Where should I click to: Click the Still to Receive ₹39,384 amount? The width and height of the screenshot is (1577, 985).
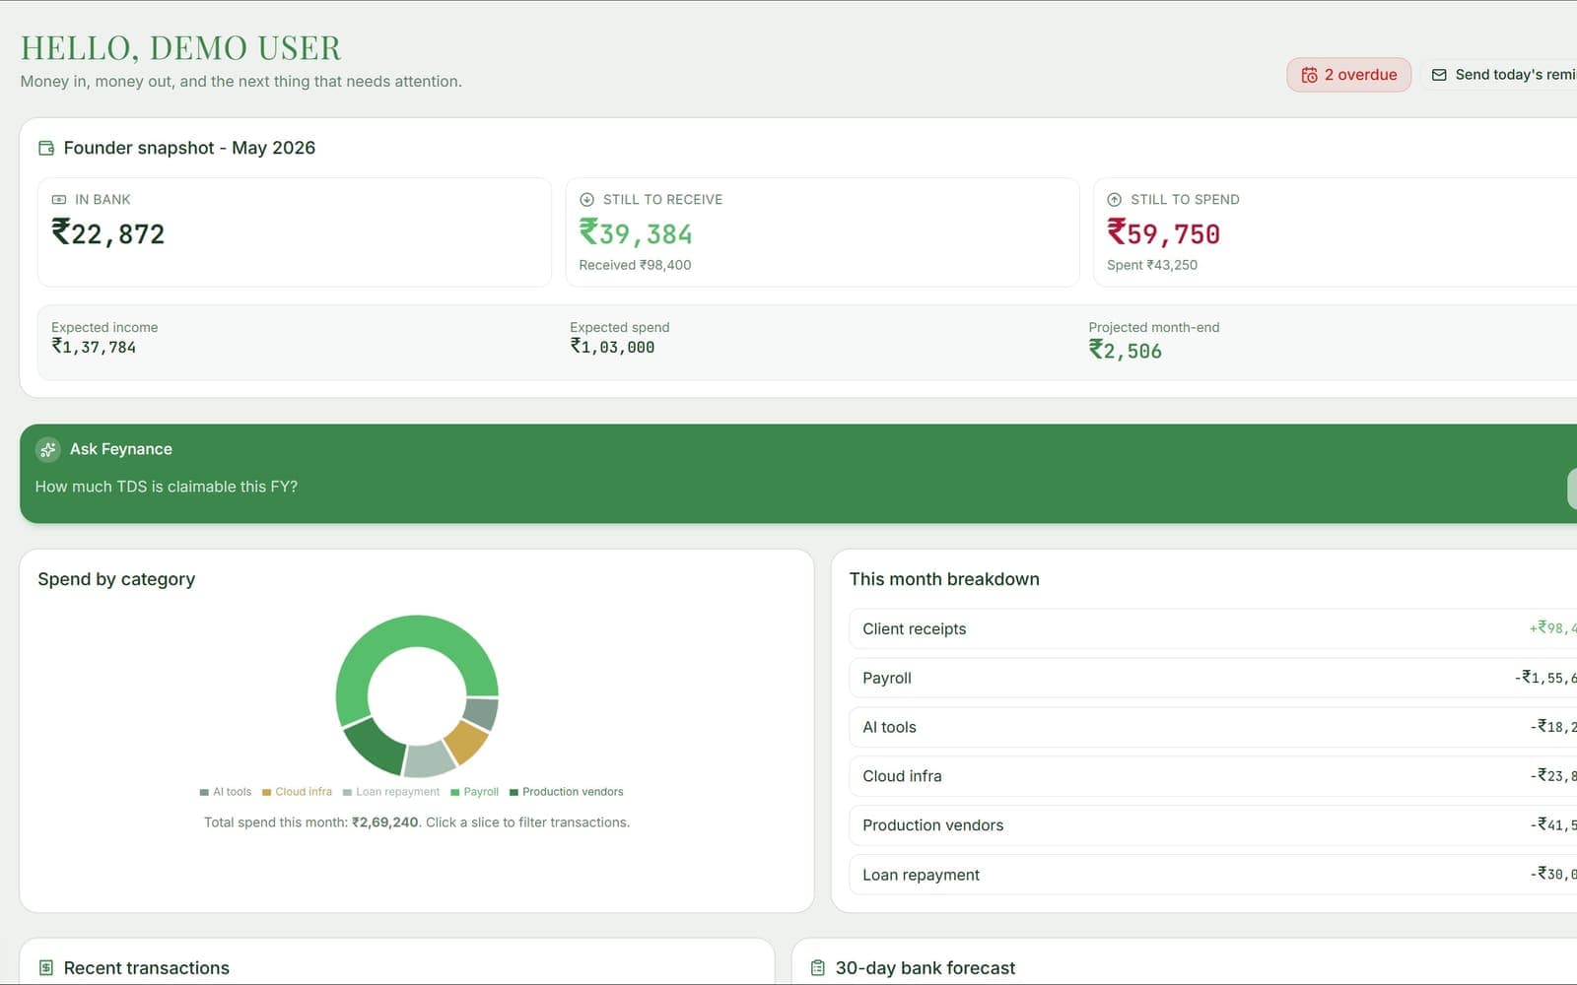pos(636,233)
